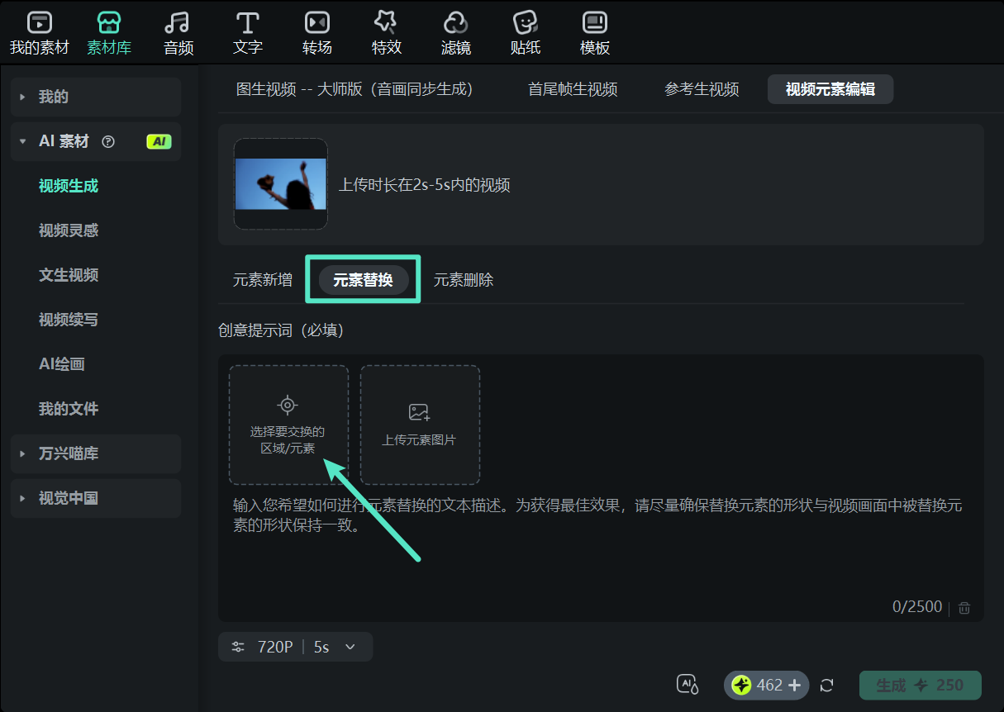Image resolution: width=1004 pixels, height=712 pixels.
Task: Click the 生成 generate button
Action: pos(920,685)
